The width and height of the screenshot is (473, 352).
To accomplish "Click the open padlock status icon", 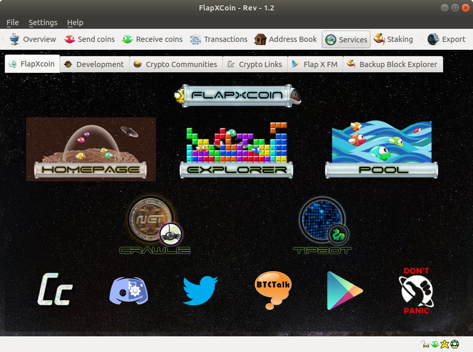I will pos(425,344).
